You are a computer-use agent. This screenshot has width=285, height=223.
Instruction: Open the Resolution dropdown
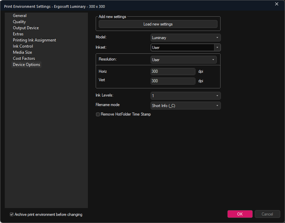(x=184, y=60)
